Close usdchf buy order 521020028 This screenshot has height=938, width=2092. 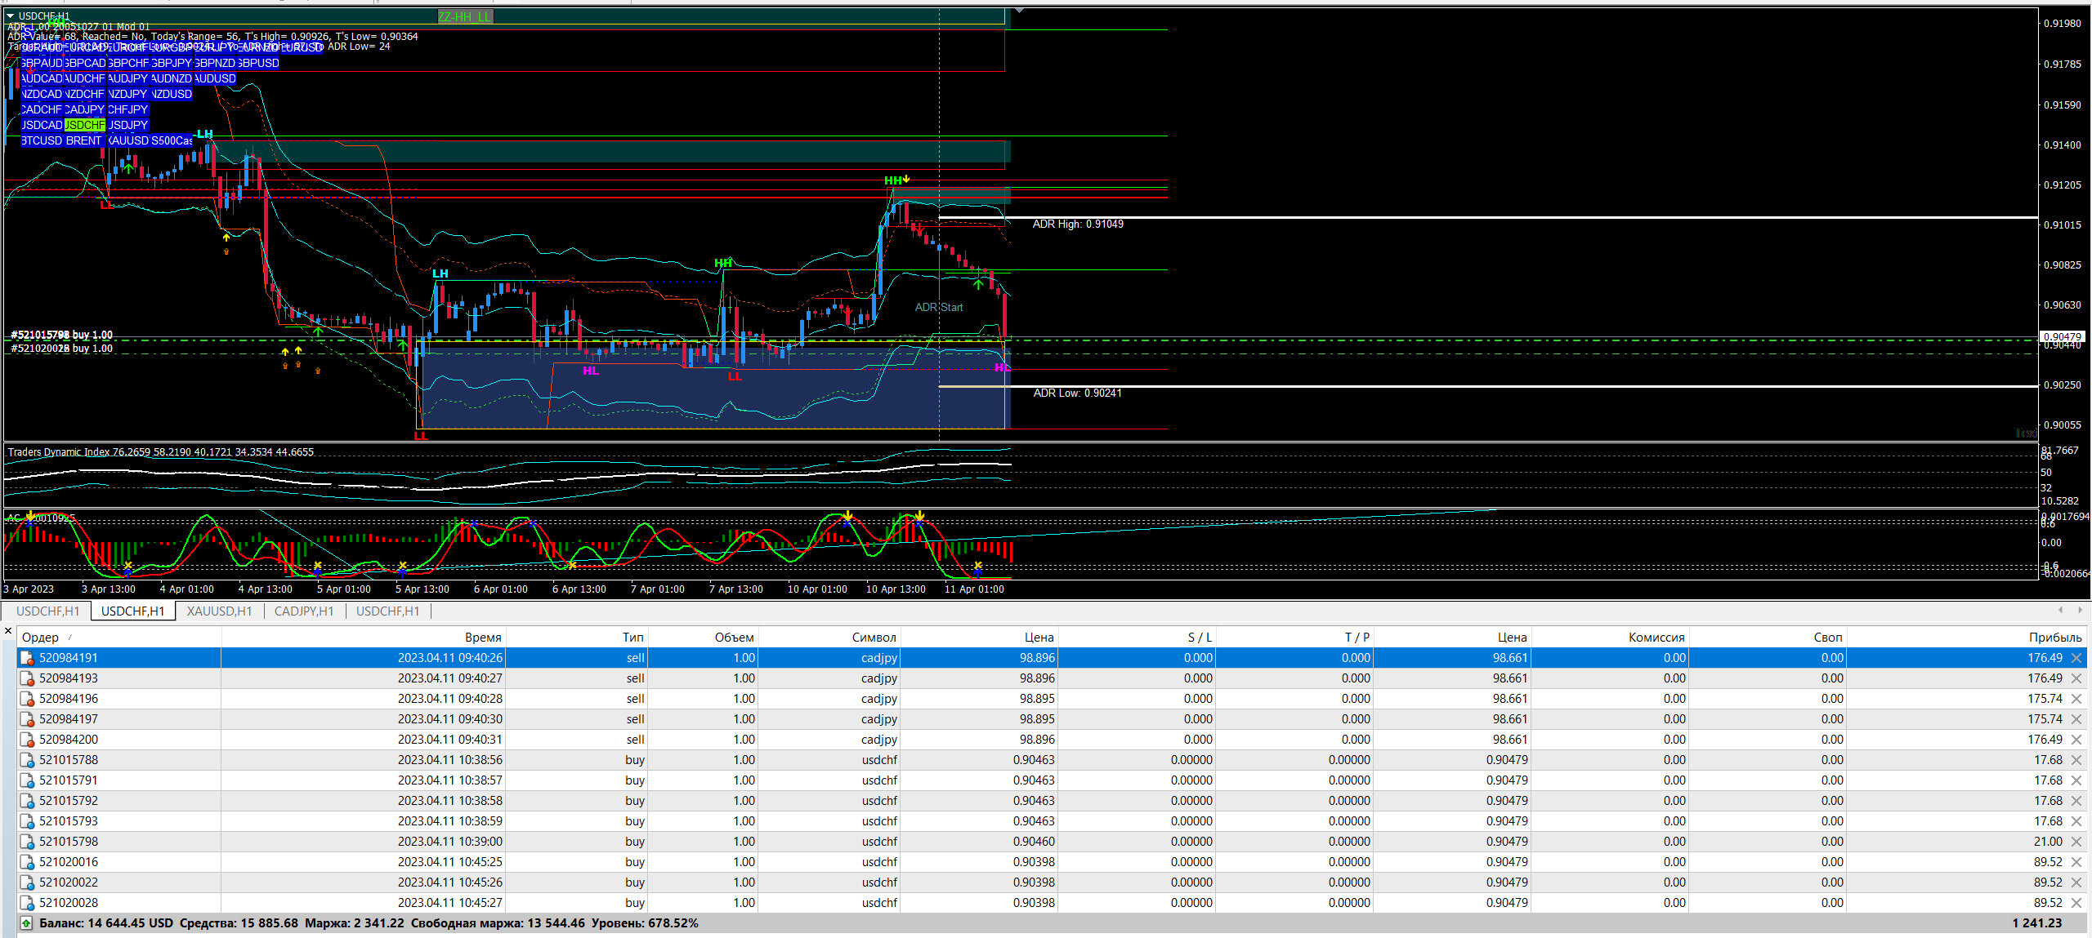click(2076, 903)
